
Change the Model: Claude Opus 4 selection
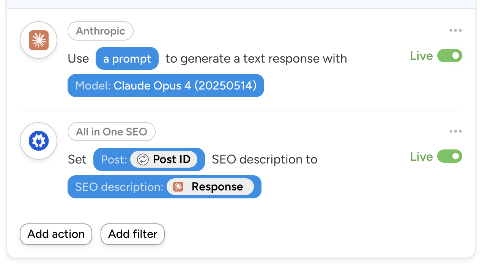click(x=165, y=86)
